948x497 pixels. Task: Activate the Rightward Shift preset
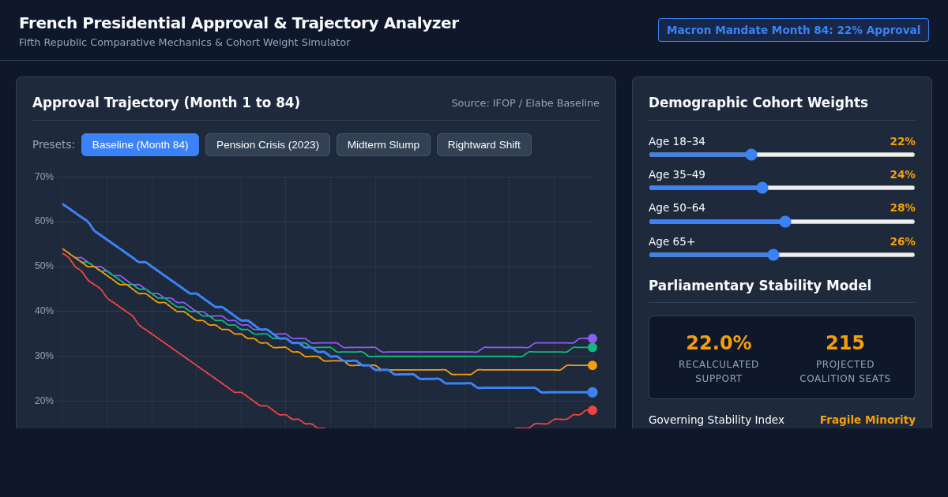[x=484, y=144]
